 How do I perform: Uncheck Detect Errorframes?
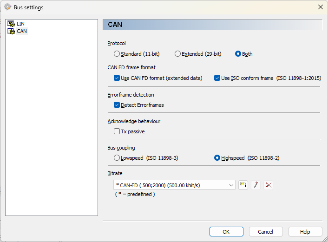[117, 105]
